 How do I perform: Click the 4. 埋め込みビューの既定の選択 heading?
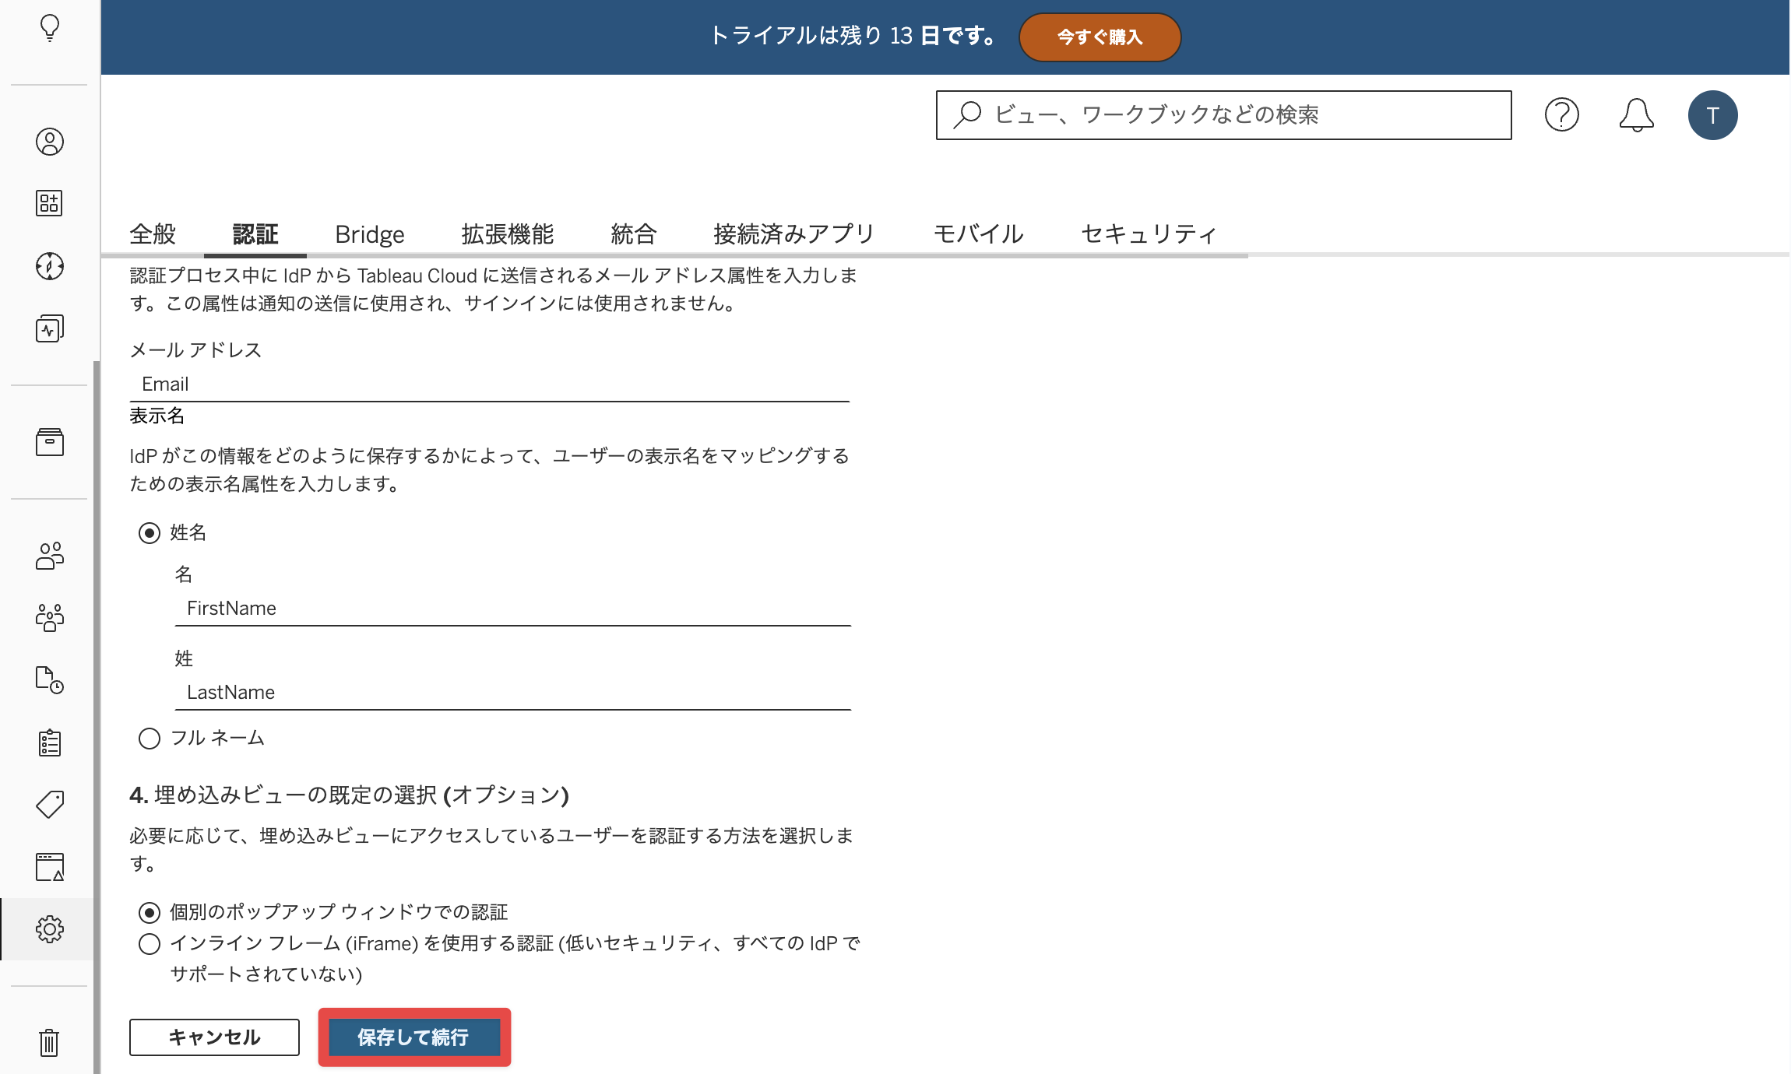point(350,795)
